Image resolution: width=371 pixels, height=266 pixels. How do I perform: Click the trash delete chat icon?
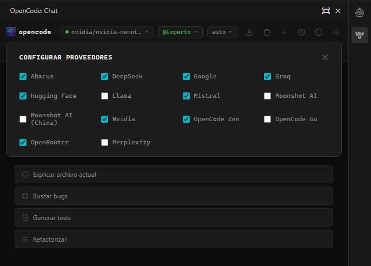[x=267, y=32]
